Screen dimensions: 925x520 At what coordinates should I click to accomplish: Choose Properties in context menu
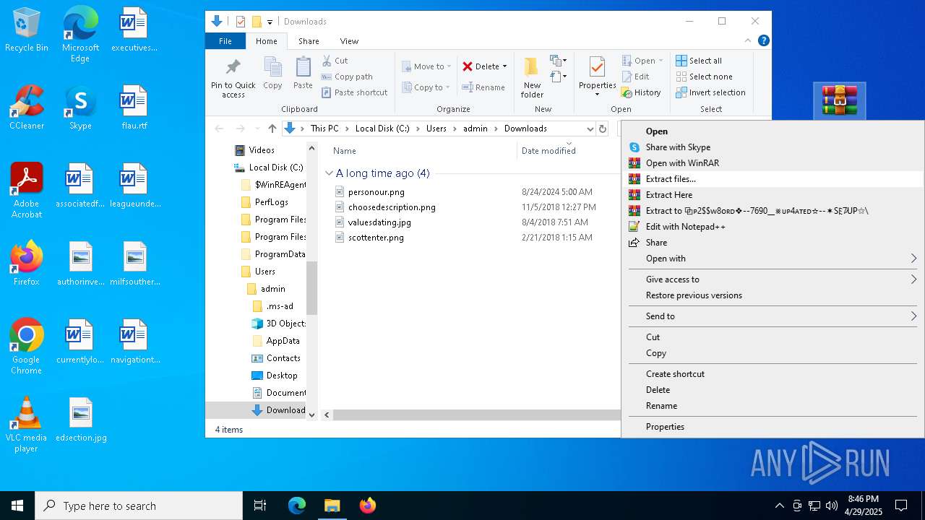(x=773, y=427)
